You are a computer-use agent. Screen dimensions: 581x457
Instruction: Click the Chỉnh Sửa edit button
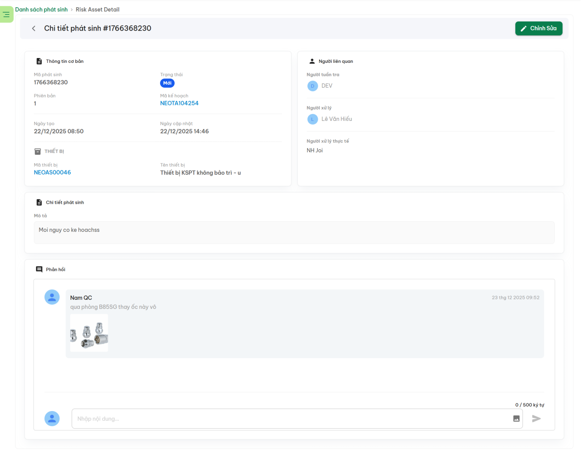click(538, 28)
